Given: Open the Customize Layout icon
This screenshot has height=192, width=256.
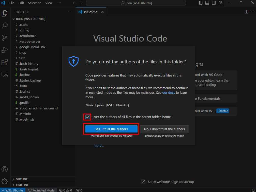Looking at the screenshot, I should point(221,3).
